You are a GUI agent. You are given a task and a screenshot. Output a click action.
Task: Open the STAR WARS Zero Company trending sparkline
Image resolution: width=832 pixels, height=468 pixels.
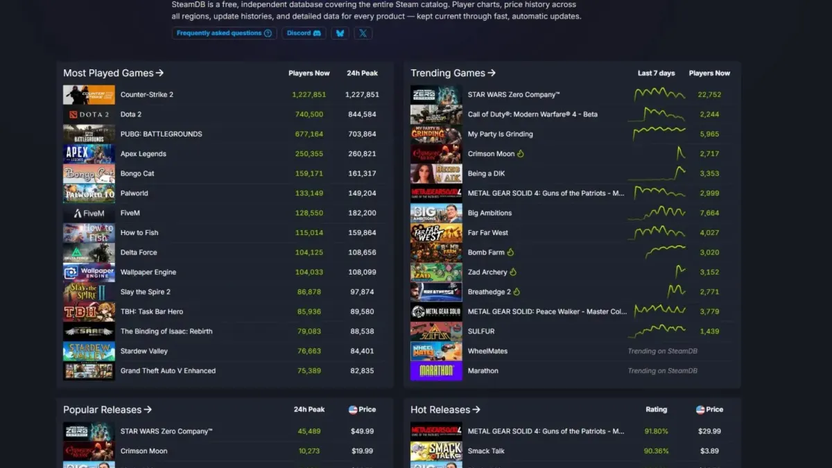click(x=659, y=94)
